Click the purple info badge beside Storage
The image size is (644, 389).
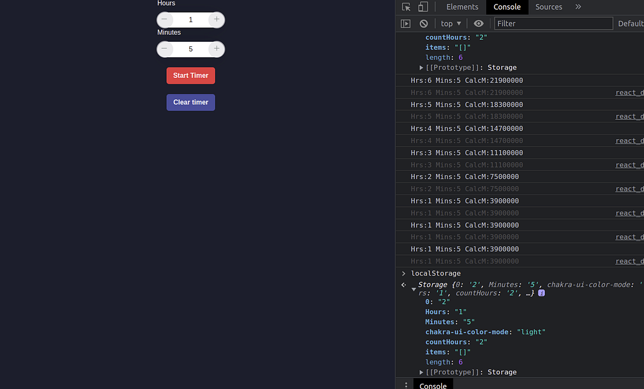coord(542,293)
